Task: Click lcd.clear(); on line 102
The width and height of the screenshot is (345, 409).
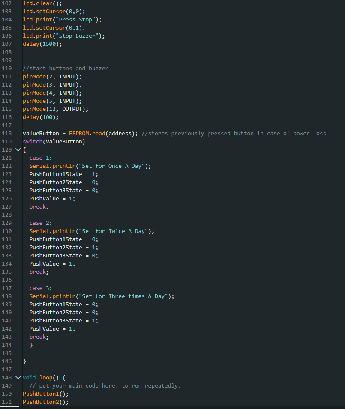Action: click(x=42, y=3)
